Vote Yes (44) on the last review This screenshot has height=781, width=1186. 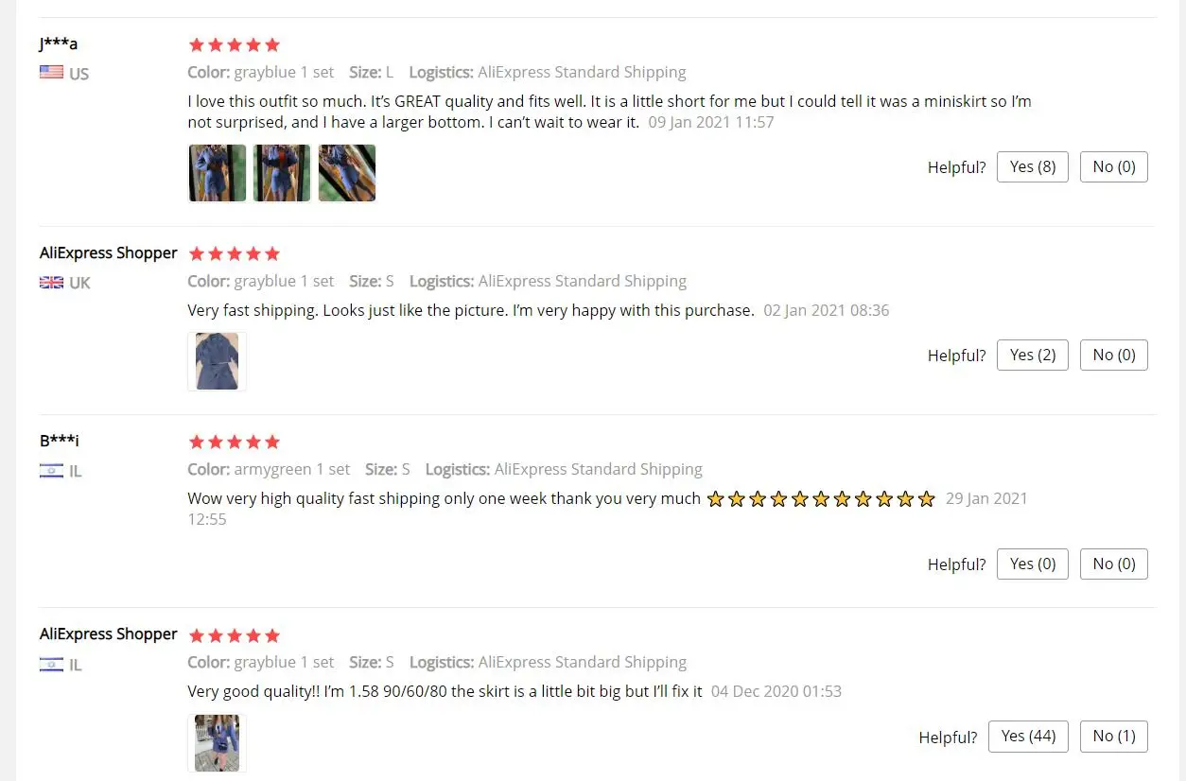tap(1029, 736)
